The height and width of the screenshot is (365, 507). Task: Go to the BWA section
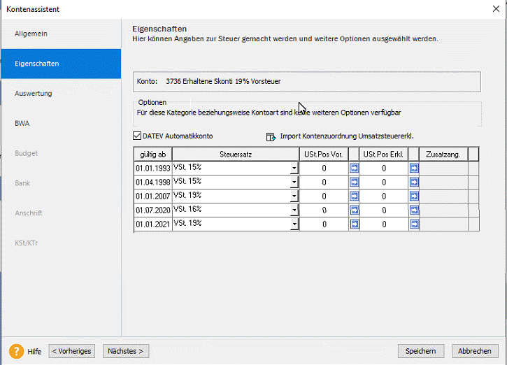22,123
